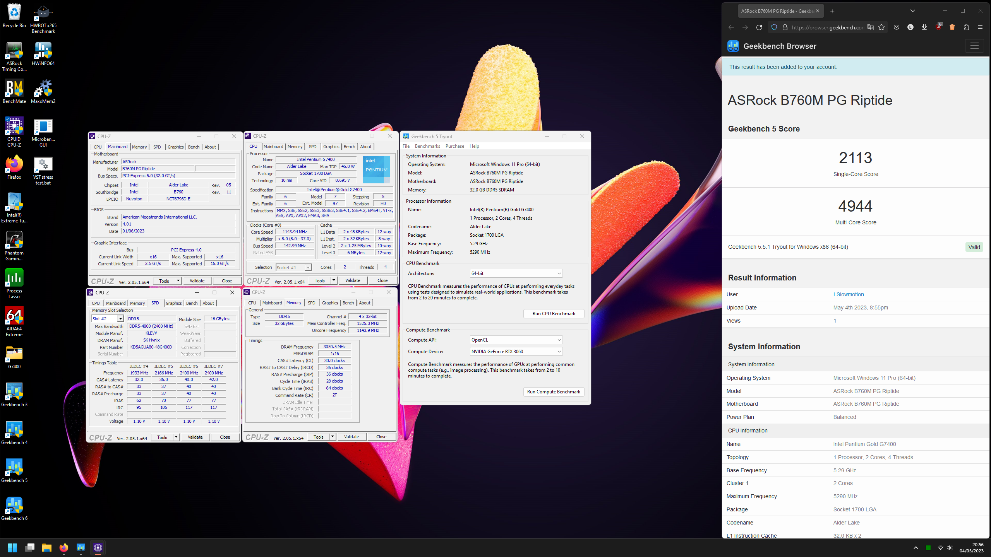Open Compute API OpenCL dropdown

pos(516,340)
